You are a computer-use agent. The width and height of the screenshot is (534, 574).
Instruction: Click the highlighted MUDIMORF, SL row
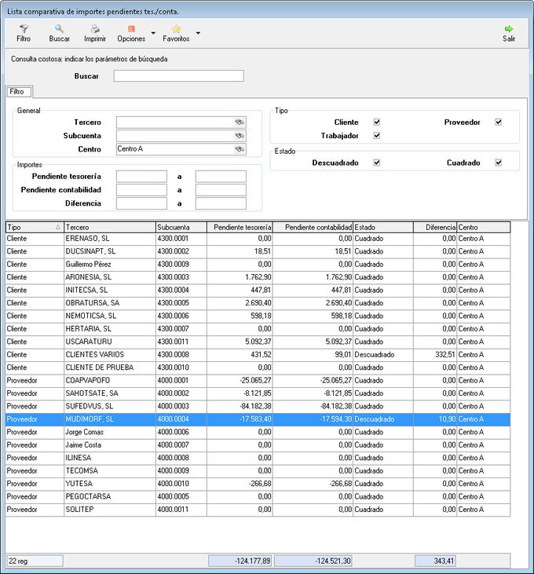click(x=258, y=419)
